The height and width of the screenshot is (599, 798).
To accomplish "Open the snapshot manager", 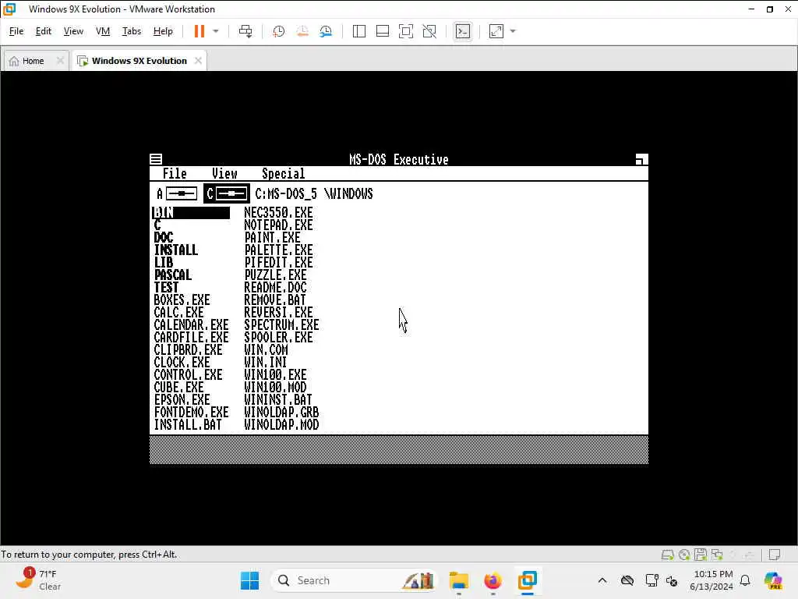I will point(326,31).
